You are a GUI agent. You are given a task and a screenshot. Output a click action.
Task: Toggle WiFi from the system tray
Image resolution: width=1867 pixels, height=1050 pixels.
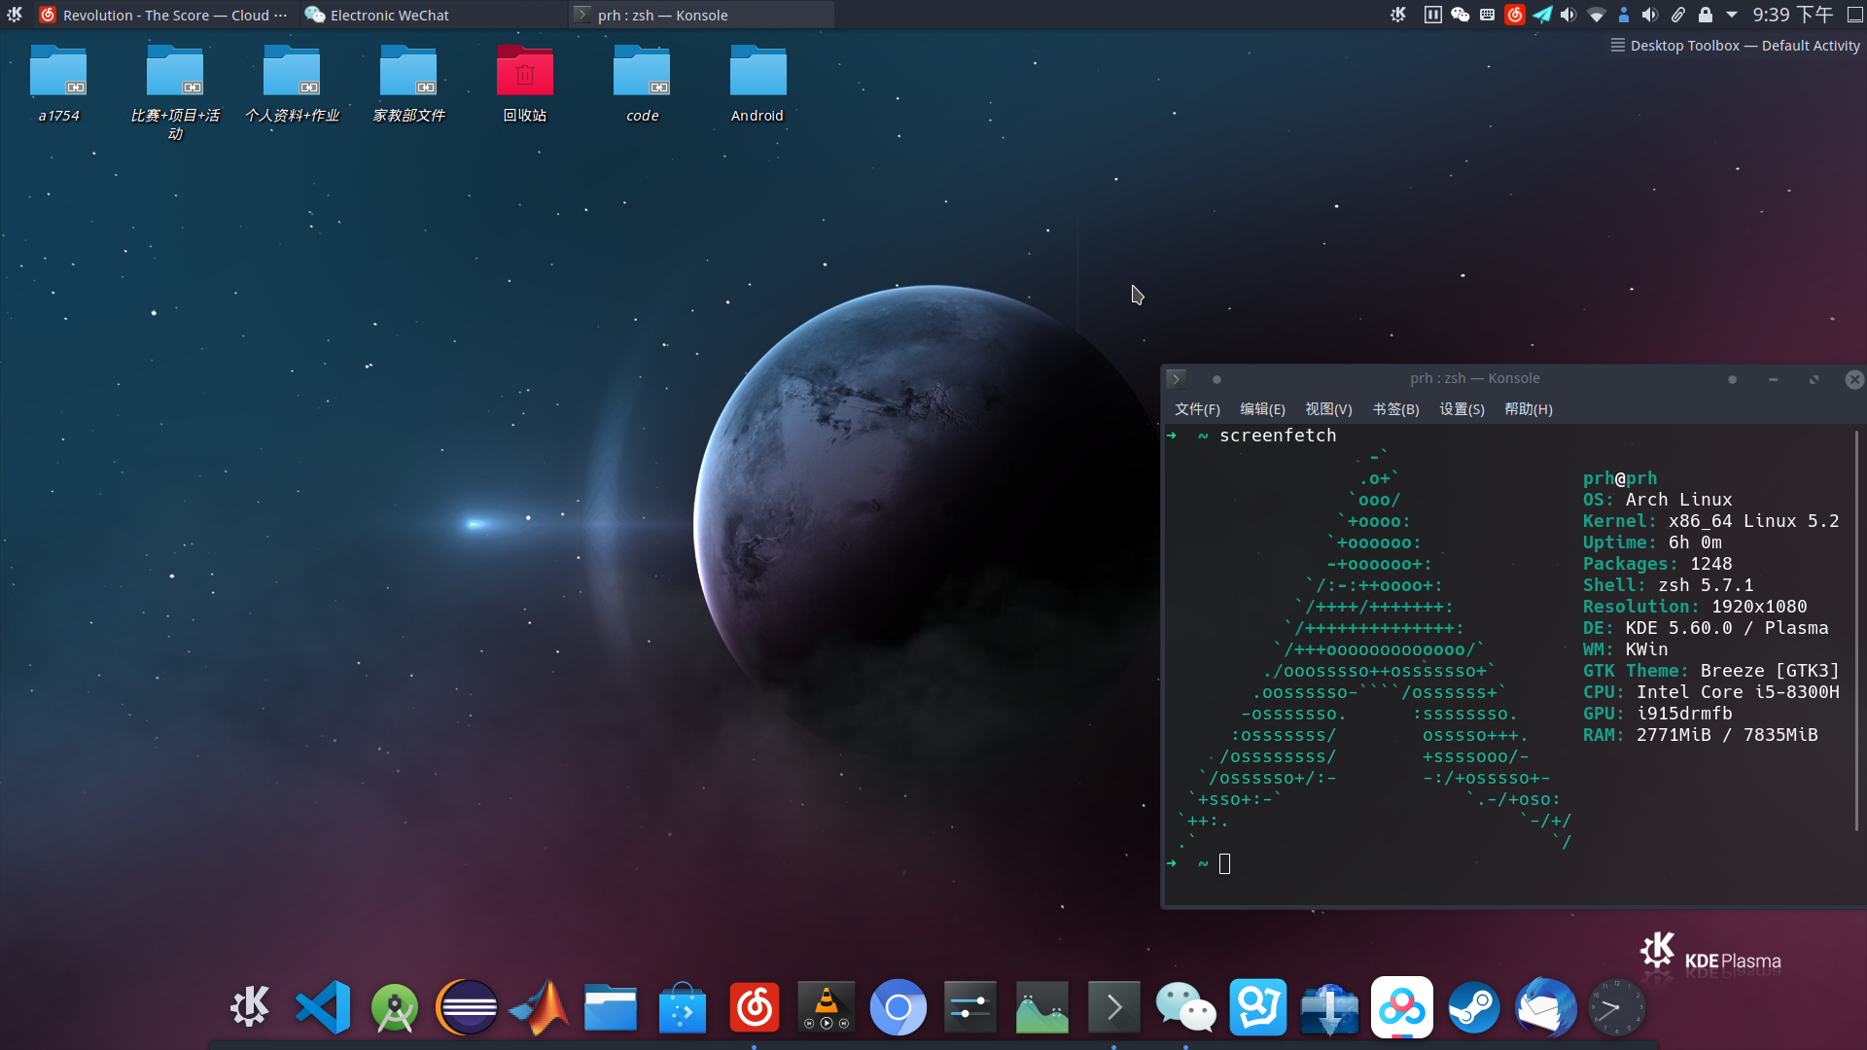point(1595,15)
